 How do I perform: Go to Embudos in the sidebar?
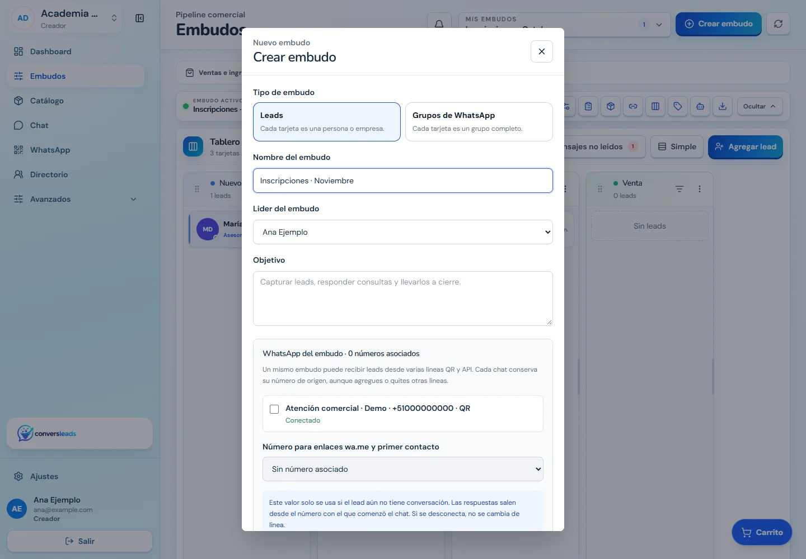tap(76, 76)
